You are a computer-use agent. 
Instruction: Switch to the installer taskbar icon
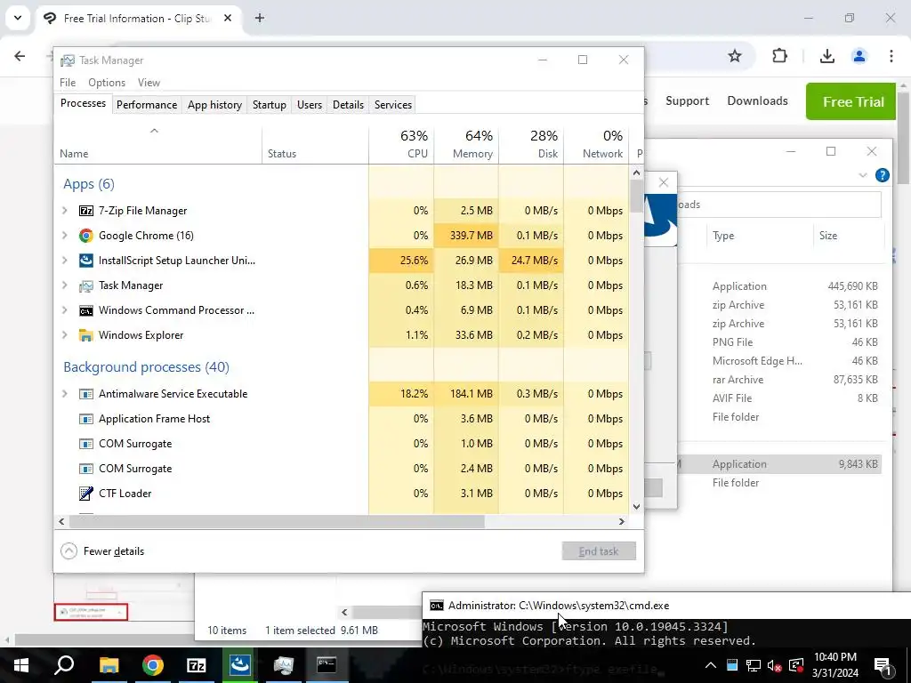point(239,665)
